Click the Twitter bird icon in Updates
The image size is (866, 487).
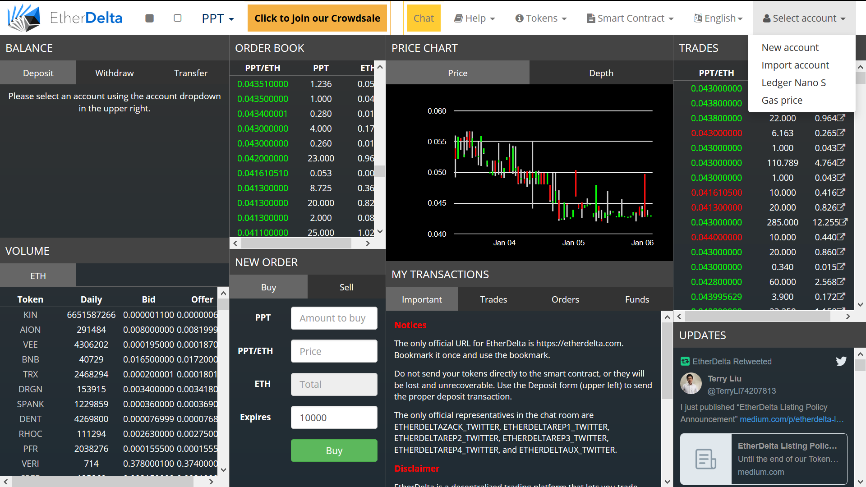tap(841, 361)
